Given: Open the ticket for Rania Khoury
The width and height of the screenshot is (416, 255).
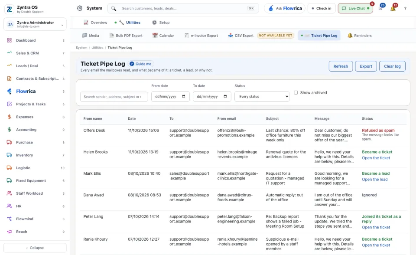Looking at the screenshot, I should pos(376,245).
